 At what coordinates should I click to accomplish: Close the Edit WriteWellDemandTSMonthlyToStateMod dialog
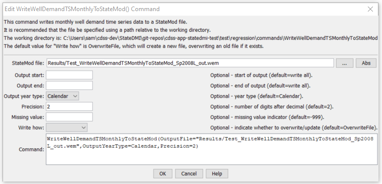point(370,9)
